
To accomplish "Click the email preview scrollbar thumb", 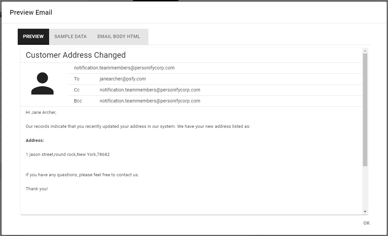I will pyautogui.click(x=365, y=110).
